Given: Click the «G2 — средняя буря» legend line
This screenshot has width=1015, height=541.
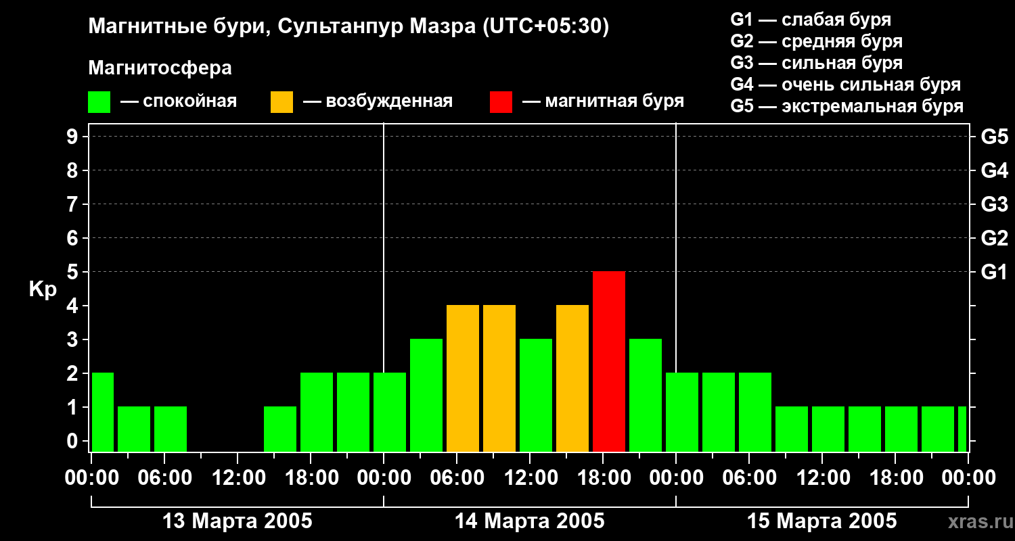Looking at the screenshot, I should [817, 41].
